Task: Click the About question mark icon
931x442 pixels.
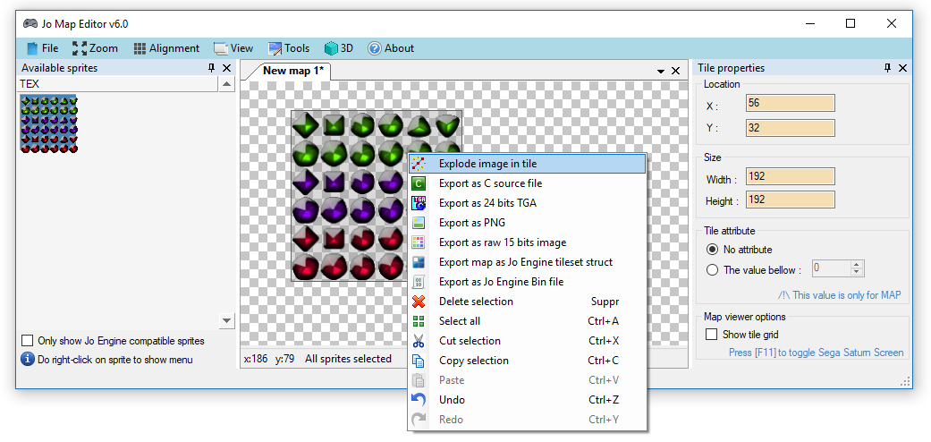Action: pos(374,48)
